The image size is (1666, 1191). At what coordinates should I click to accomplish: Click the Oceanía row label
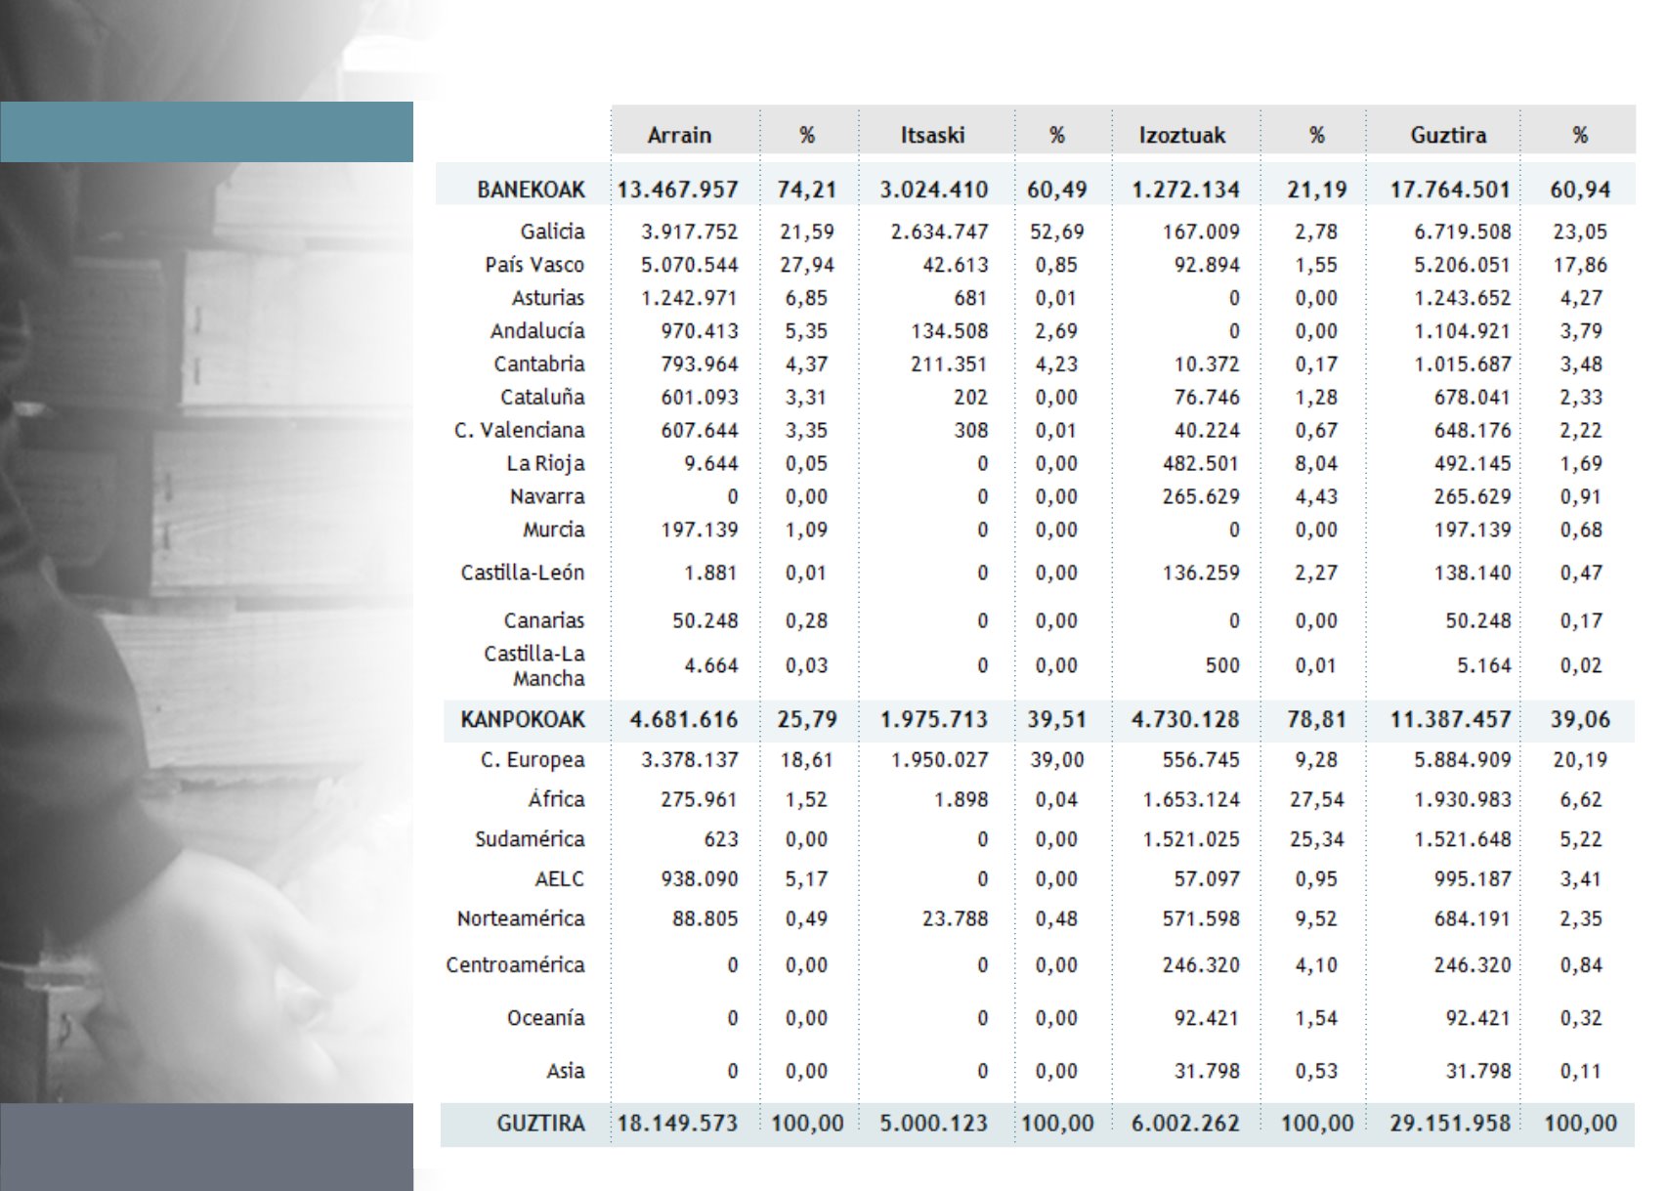point(545,1018)
